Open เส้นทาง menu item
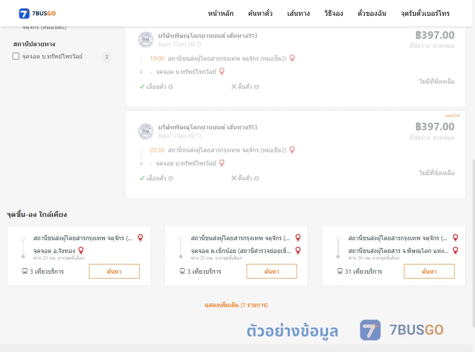The width and height of the screenshot is (475, 352). coord(298,13)
